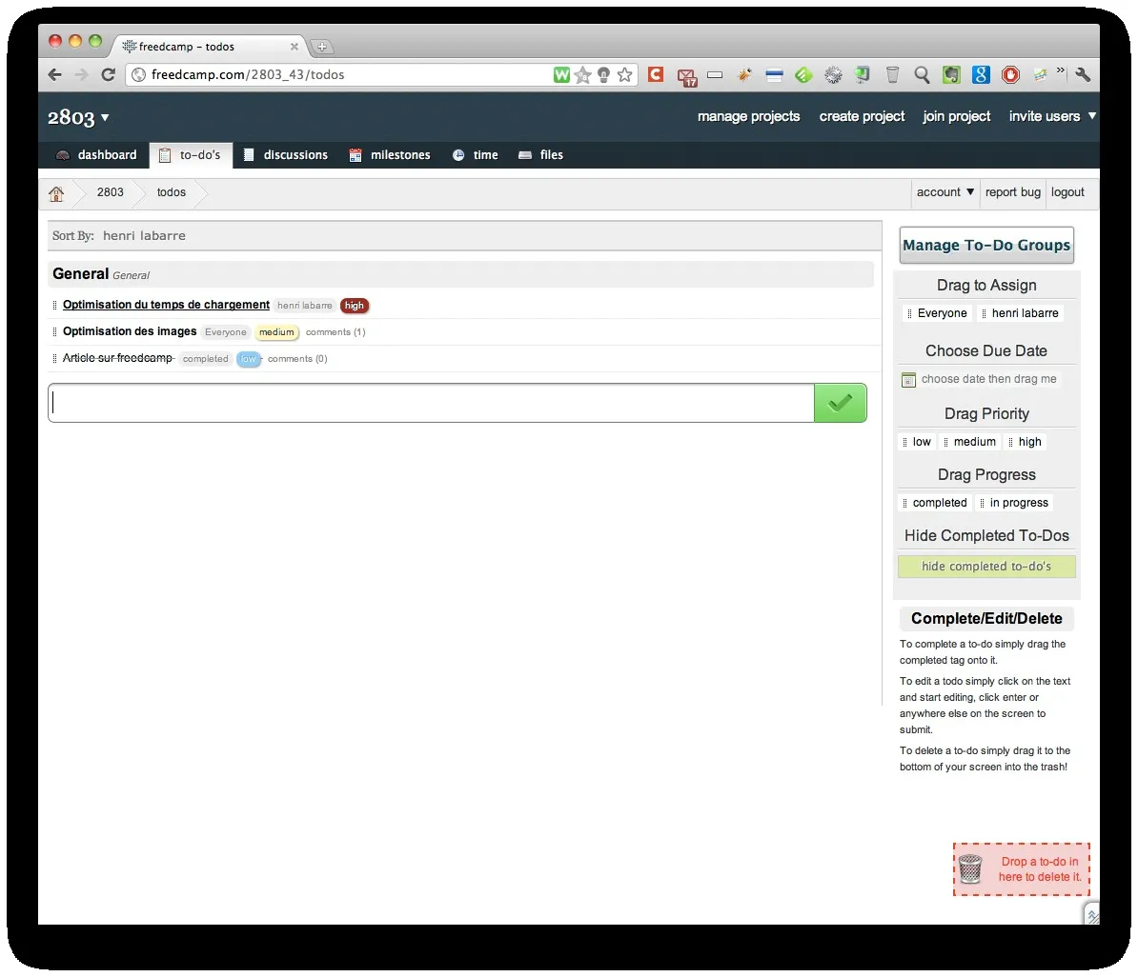The height and width of the screenshot is (977, 1138).
Task: Expand the invite users dropdown arrow
Action: tap(1091, 116)
